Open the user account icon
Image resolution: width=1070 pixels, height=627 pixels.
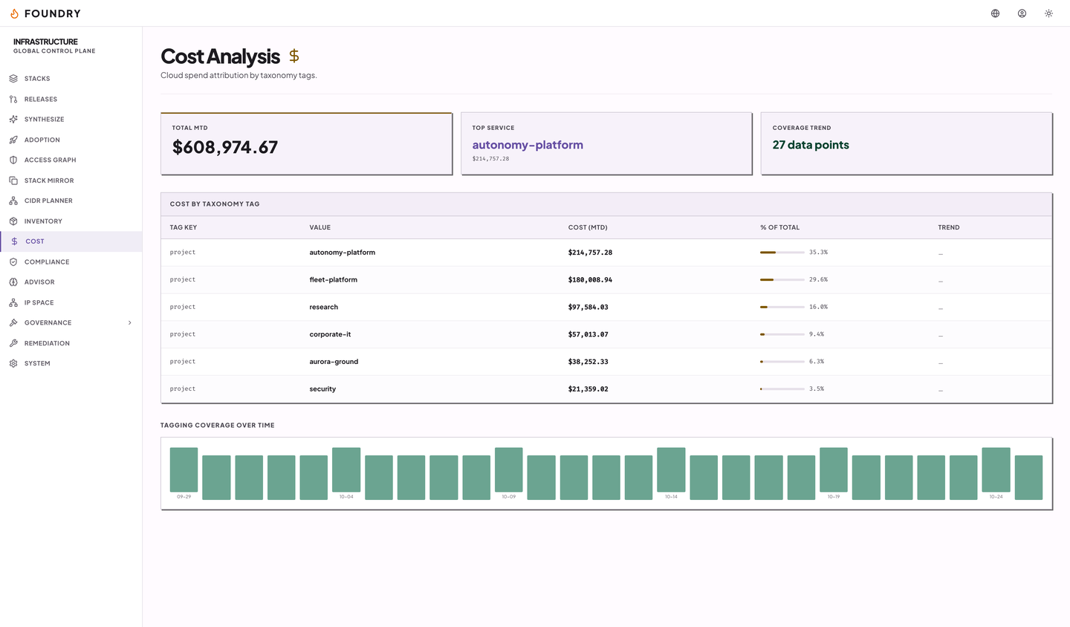click(1022, 13)
